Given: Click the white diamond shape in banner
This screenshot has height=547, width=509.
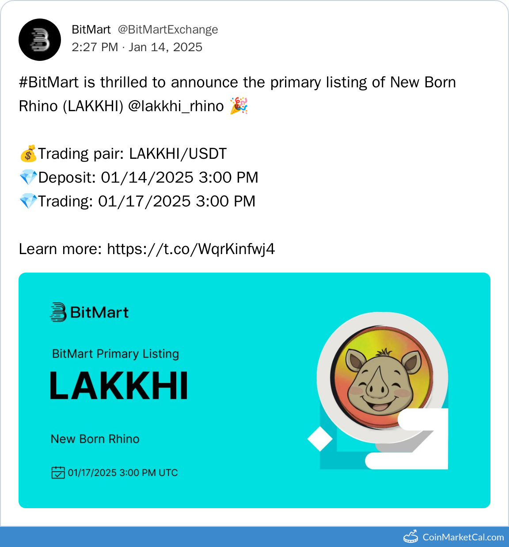Looking at the screenshot, I should point(320,438).
